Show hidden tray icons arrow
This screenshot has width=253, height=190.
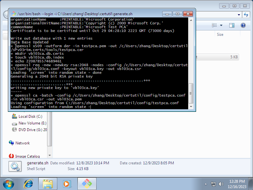click(x=206, y=184)
